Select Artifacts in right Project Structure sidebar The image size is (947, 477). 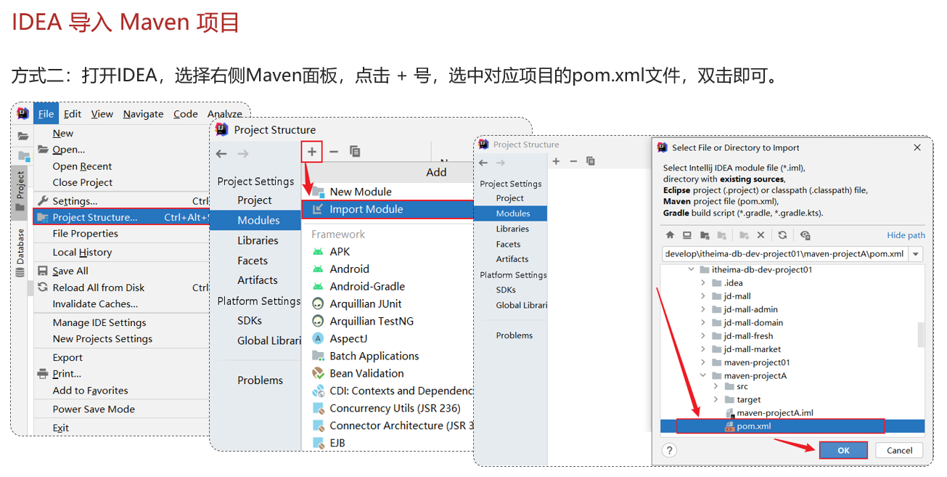pyautogui.click(x=511, y=259)
